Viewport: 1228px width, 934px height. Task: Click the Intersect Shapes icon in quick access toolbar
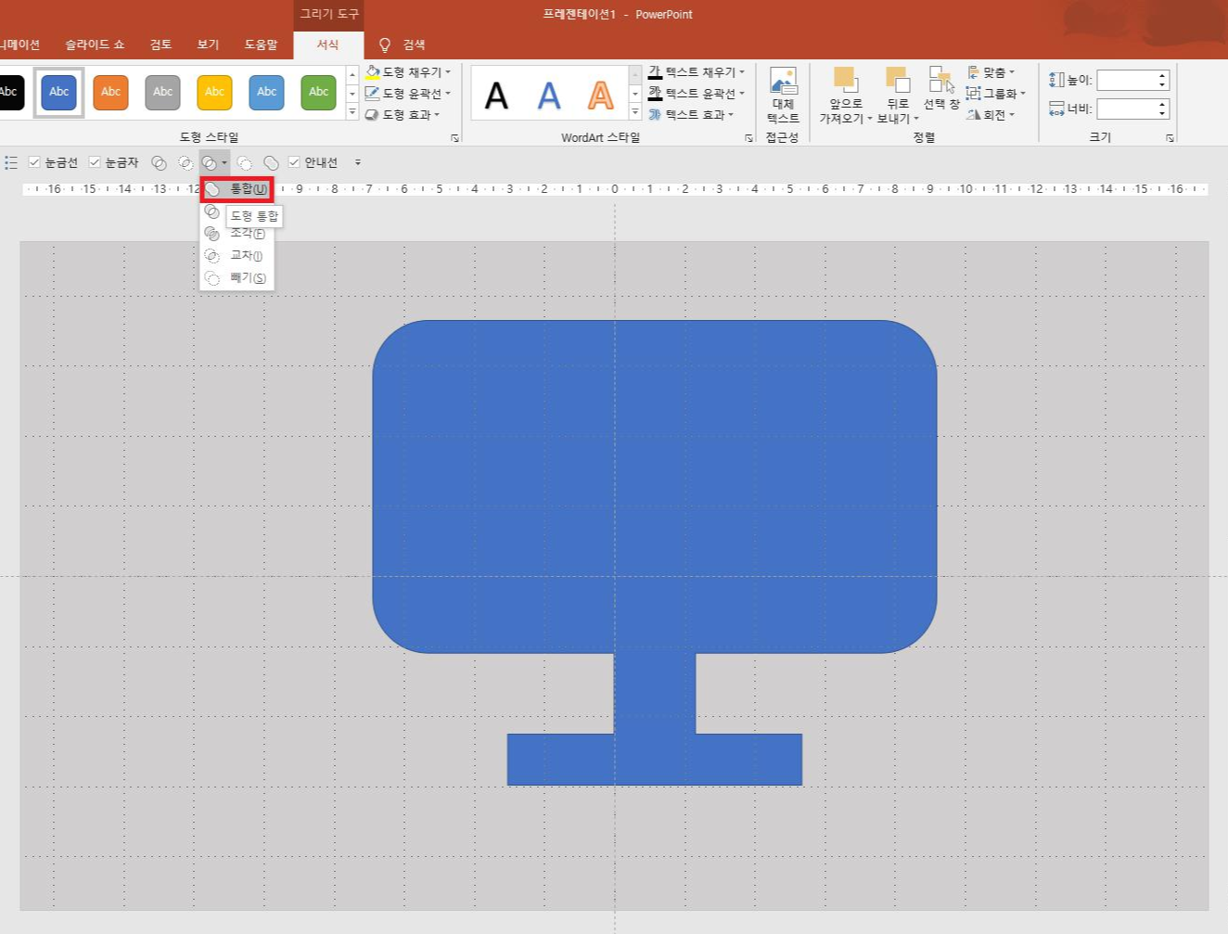185,162
